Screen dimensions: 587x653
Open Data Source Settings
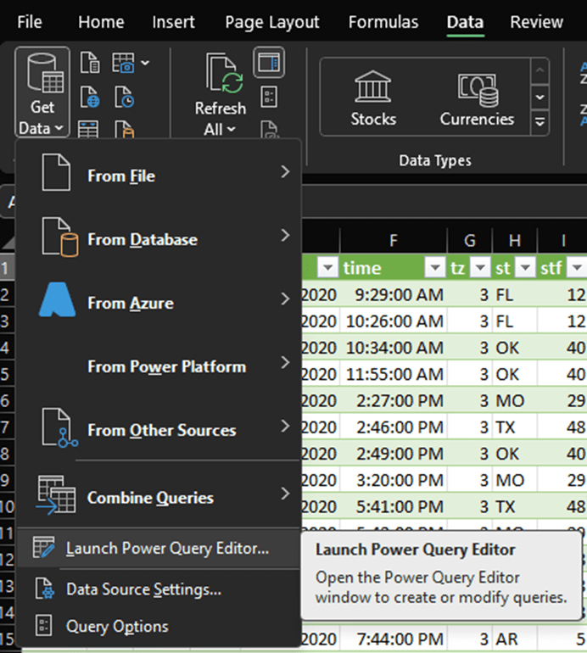[x=143, y=589]
